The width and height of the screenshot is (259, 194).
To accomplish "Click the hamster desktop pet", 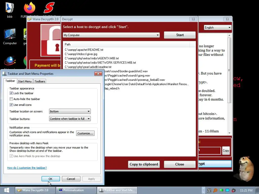I will (246, 168).
